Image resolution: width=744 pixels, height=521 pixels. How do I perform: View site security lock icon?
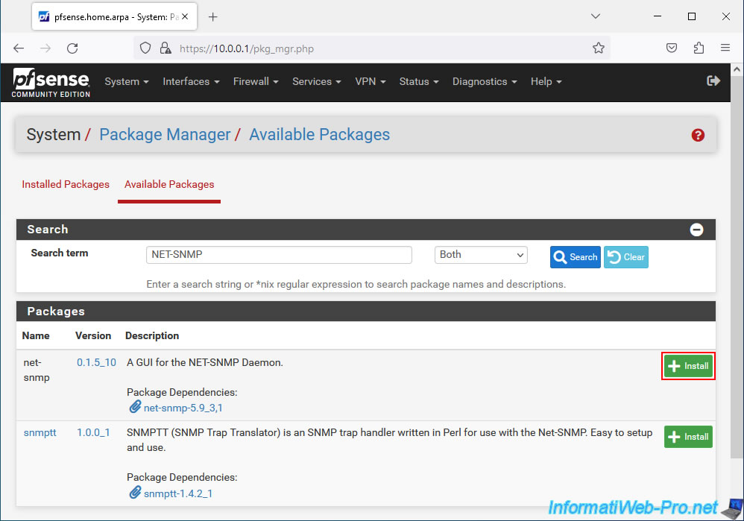coord(165,48)
